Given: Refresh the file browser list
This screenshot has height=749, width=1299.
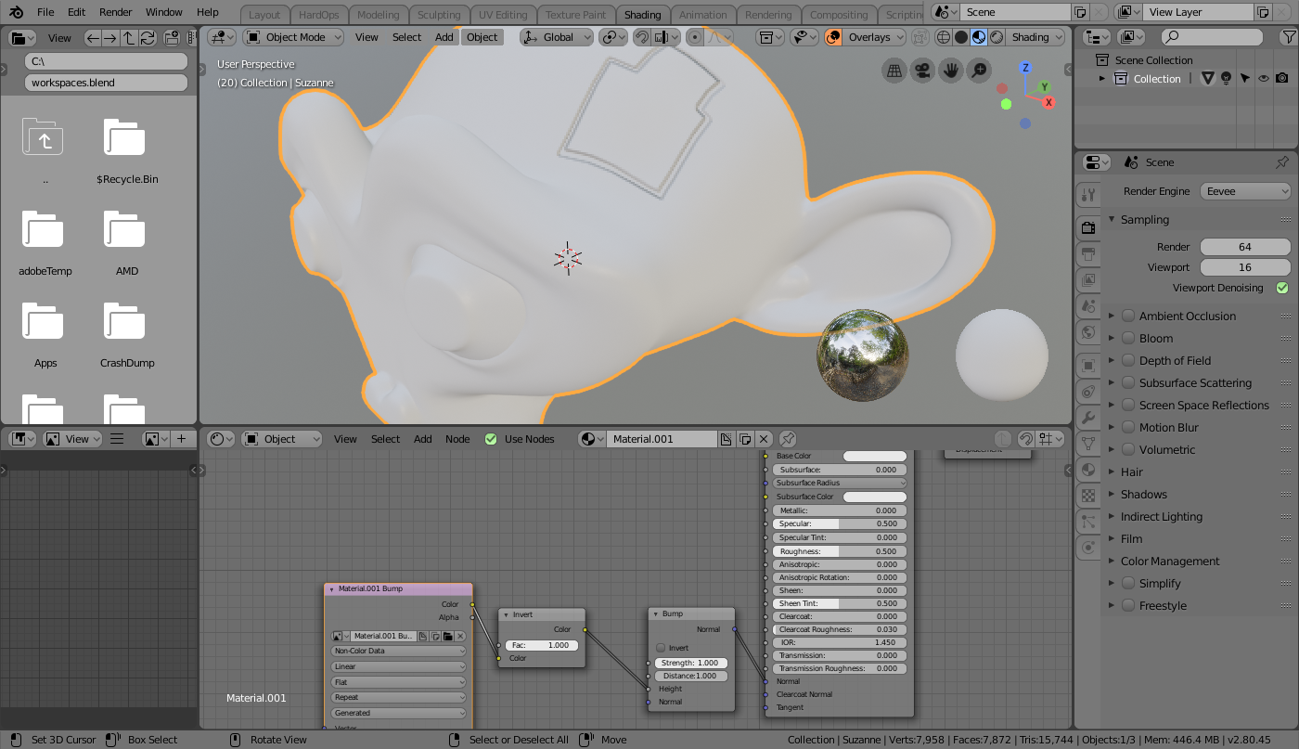Looking at the screenshot, I should pyautogui.click(x=147, y=38).
